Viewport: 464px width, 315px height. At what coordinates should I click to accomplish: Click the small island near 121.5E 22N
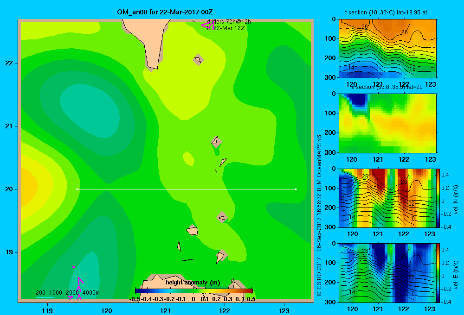click(x=198, y=60)
